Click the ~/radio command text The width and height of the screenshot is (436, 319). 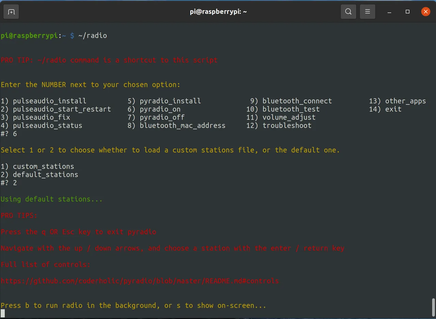(93, 36)
